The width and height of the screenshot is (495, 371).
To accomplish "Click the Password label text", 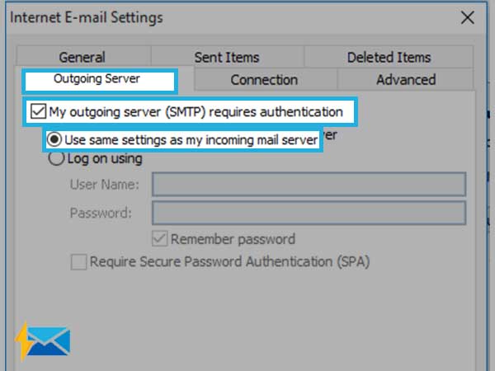I will (x=101, y=213).
